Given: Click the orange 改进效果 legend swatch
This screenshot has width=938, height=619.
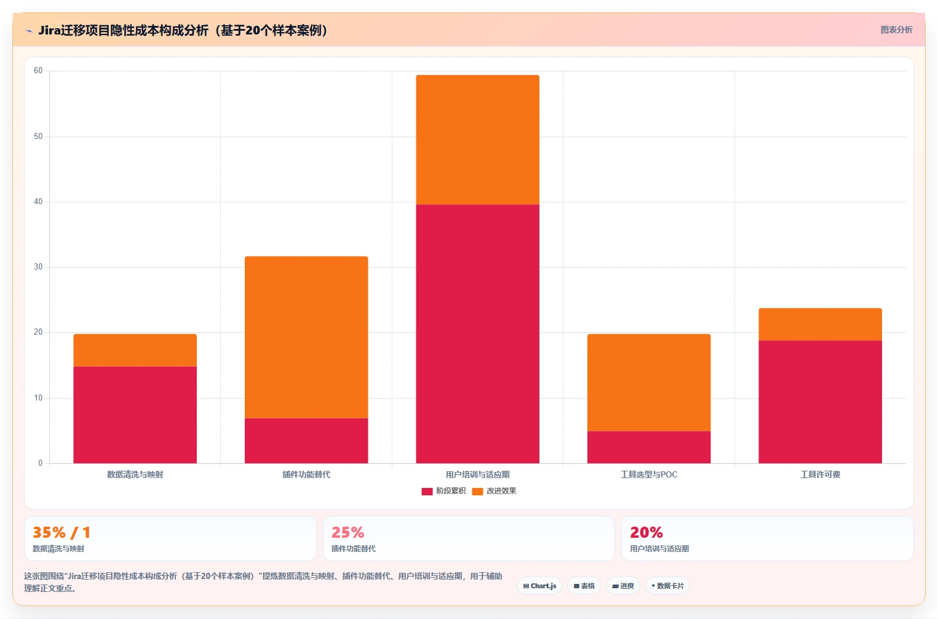Looking at the screenshot, I should pos(477,491).
